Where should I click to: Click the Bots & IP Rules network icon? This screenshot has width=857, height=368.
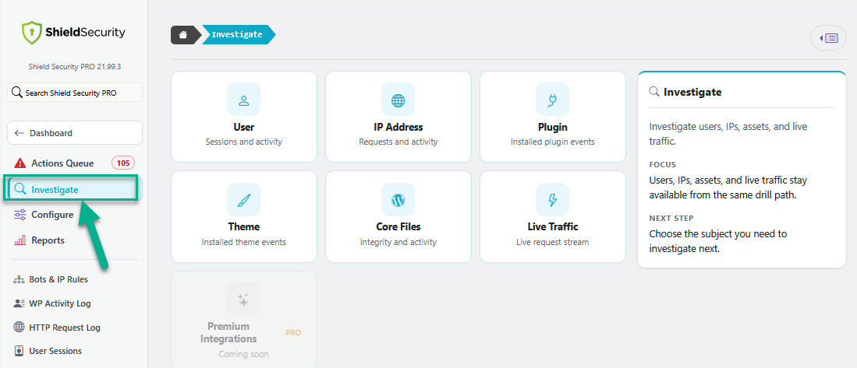(x=19, y=279)
